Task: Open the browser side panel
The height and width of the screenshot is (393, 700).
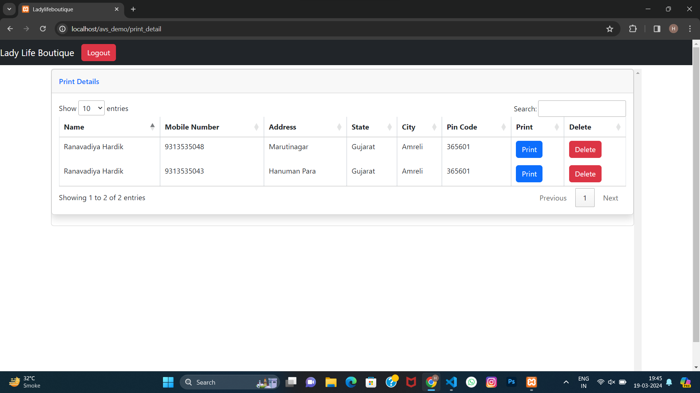Action: [x=657, y=29]
